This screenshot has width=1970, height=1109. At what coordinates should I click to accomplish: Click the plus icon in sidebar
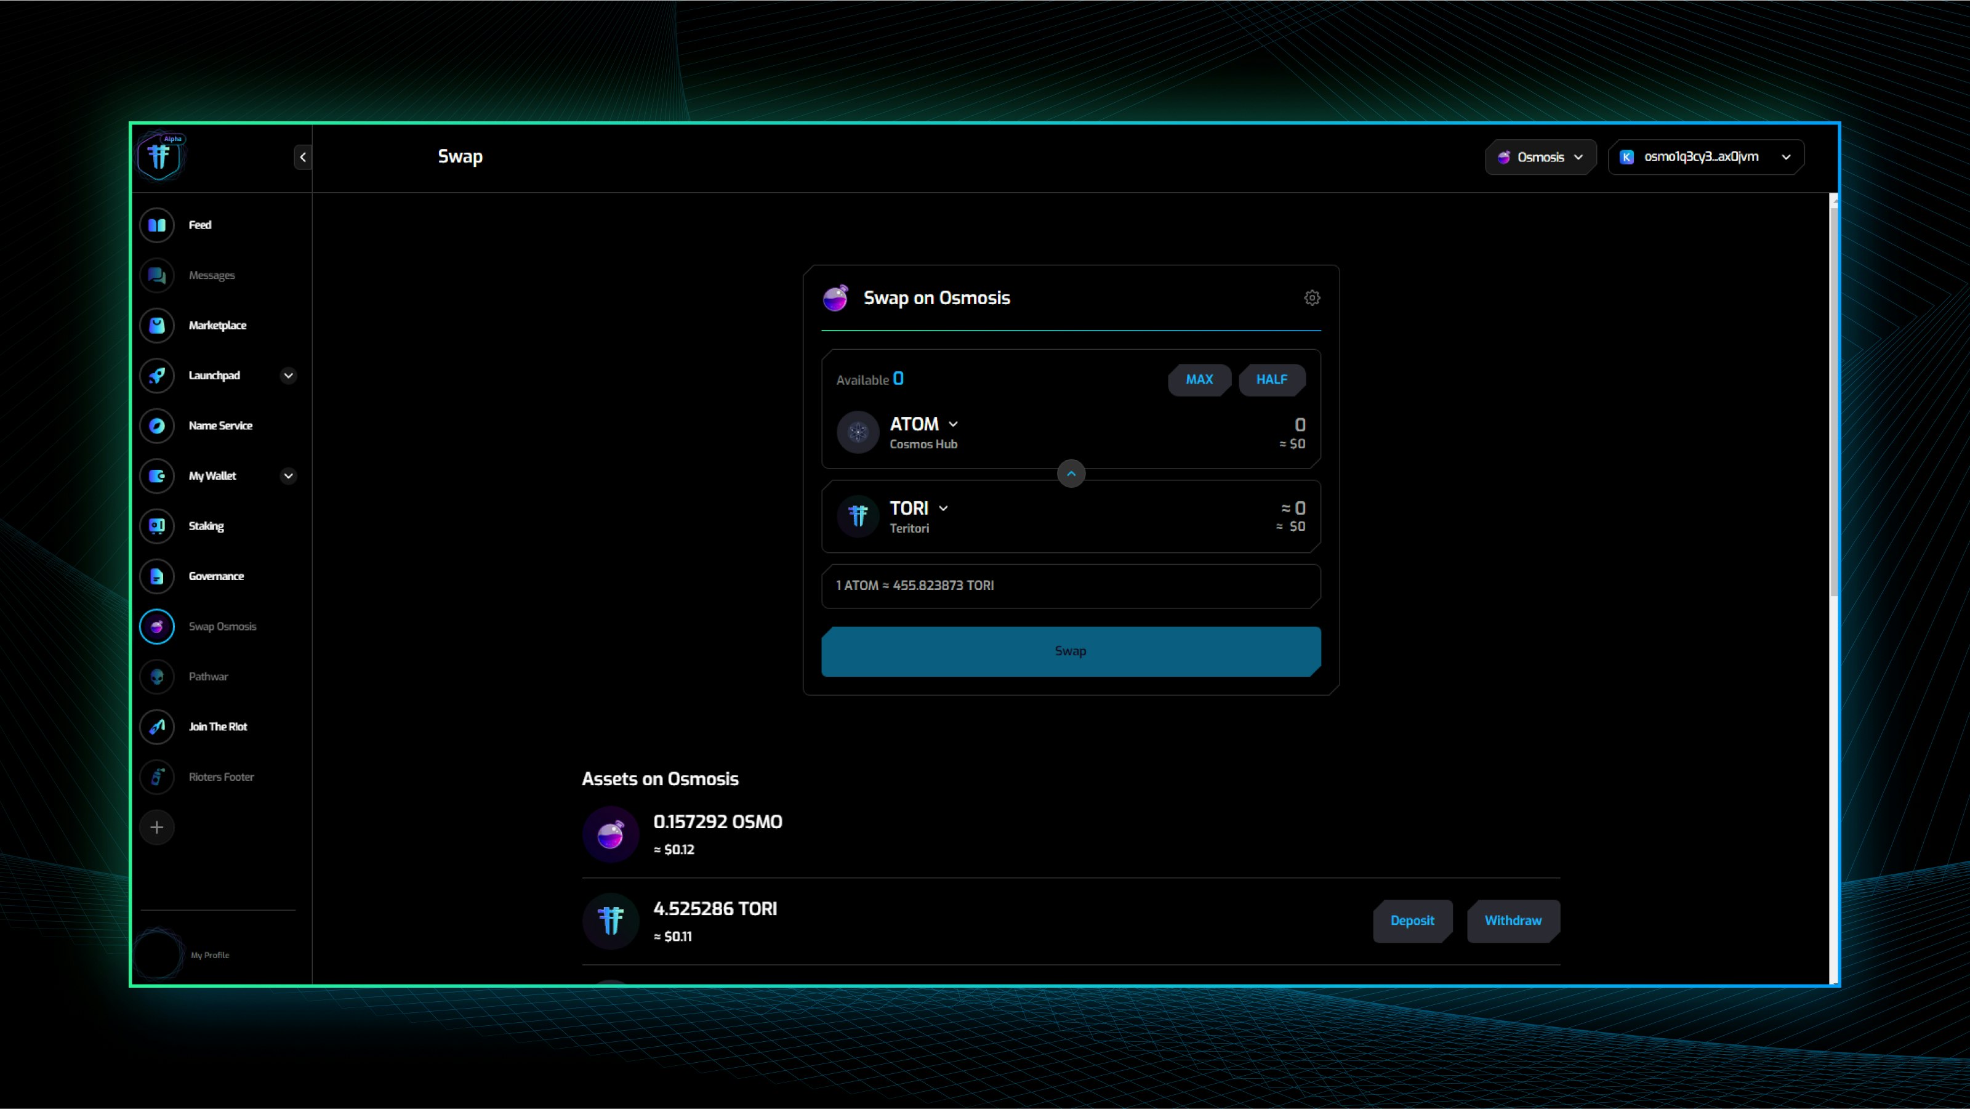click(157, 828)
